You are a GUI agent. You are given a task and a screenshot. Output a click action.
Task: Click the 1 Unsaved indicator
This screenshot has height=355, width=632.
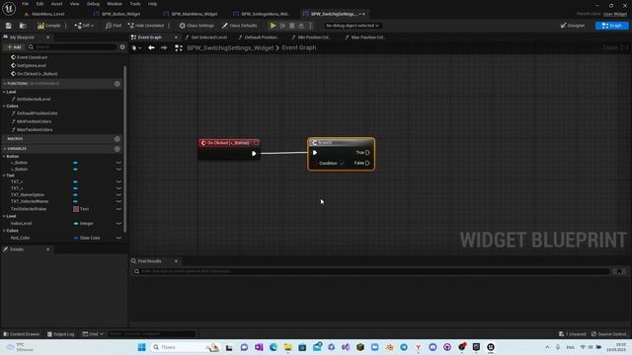pyautogui.click(x=573, y=334)
